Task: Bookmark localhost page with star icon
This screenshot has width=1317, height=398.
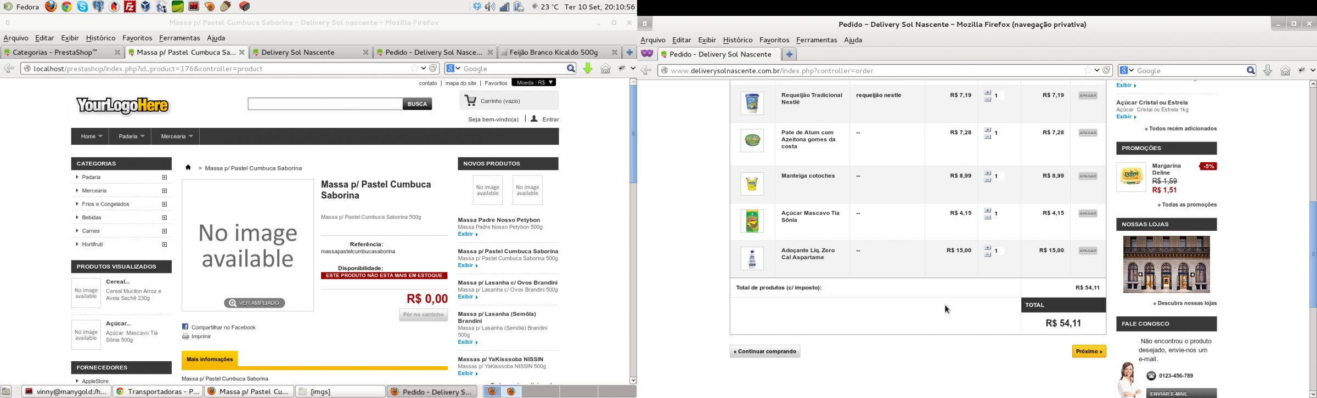Action: point(414,69)
